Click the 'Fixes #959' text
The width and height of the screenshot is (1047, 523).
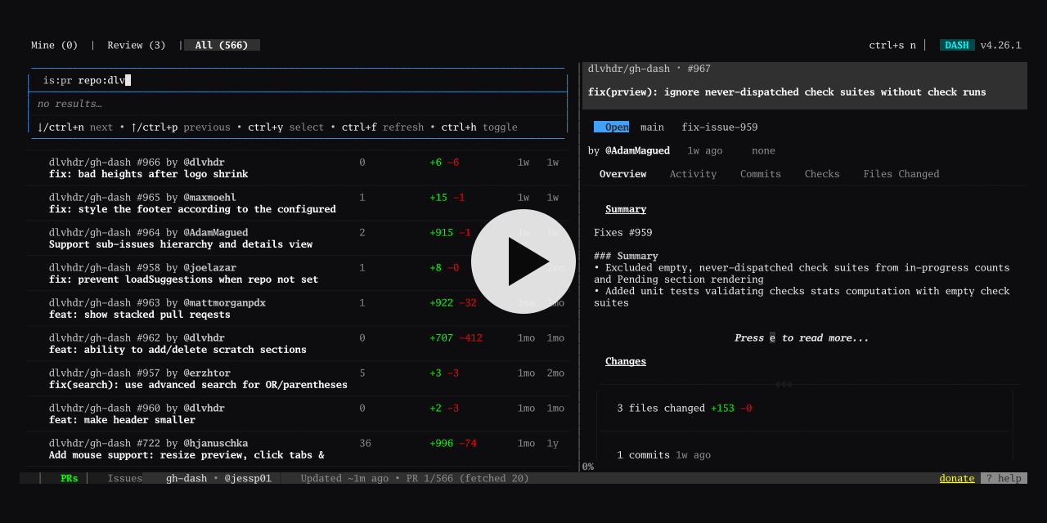[x=623, y=233]
